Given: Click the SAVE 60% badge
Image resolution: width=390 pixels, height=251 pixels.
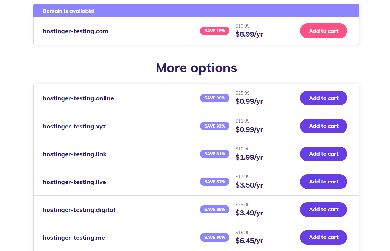Looking at the screenshot, I should (214, 237).
